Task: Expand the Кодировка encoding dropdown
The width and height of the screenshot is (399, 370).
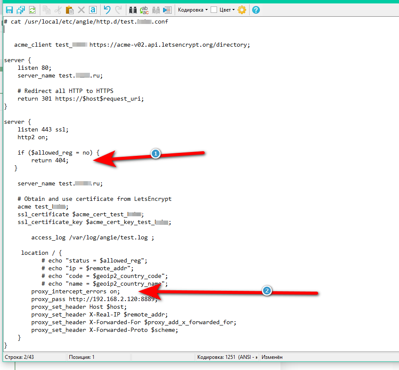Action: pos(193,10)
